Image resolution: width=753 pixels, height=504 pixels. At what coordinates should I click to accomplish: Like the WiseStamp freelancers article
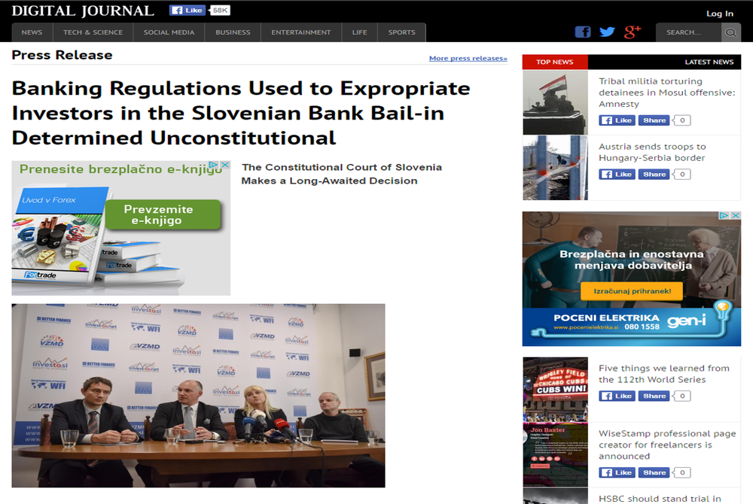tap(617, 472)
